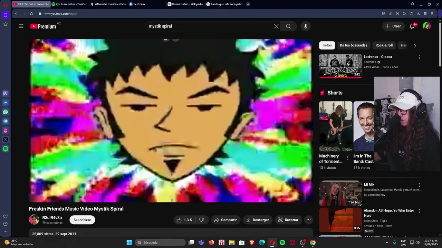Open Aria AI in Opera sidebar
Image resolution: width=442 pixels, height=248 pixels.
click(x=6, y=93)
